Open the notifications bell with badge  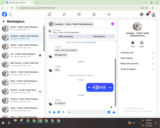click(x=148, y=14)
